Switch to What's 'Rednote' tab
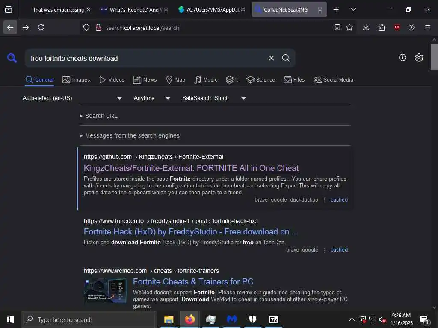This screenshot has width=438, height=328. [135, 10]
